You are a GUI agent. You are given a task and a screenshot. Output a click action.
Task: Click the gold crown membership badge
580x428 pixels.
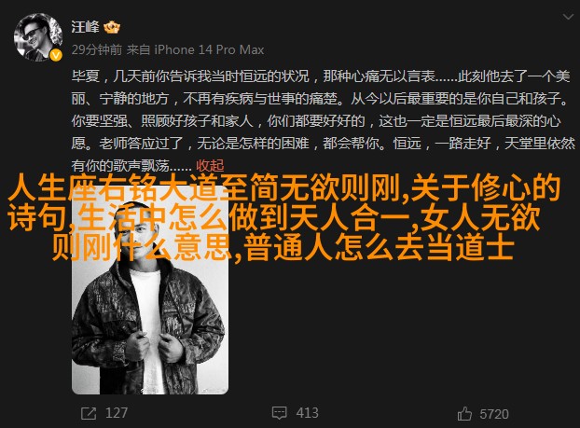click(x=112, y=27)
